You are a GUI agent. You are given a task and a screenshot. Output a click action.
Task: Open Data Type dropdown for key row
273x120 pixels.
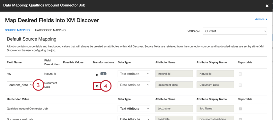point(134,74)
